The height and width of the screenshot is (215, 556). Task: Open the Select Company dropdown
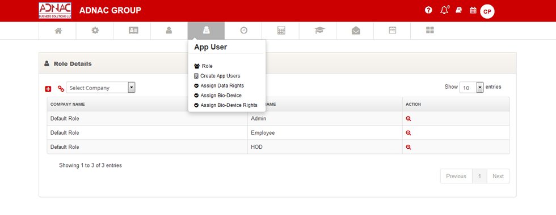[101, 88]
